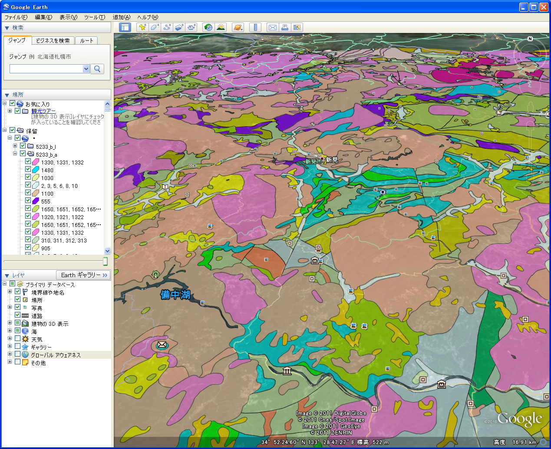Click the north compass N indicator
Image resolution: width=551 pixels, height=449 pixels.
(530, 39)
